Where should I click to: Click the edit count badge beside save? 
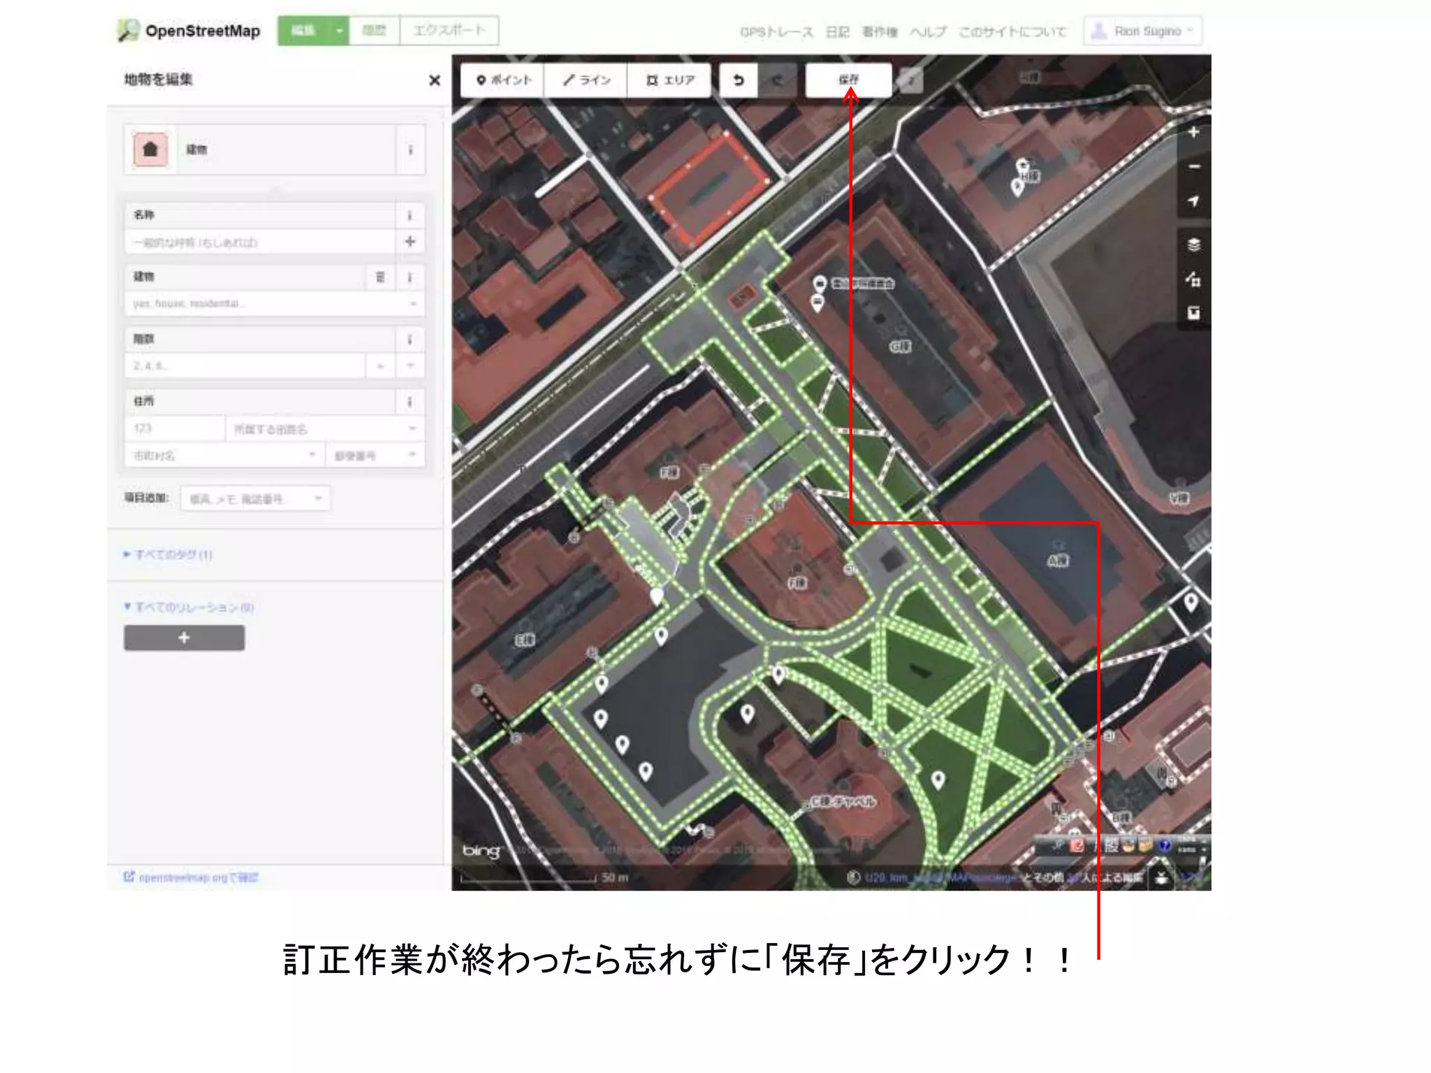910,80
